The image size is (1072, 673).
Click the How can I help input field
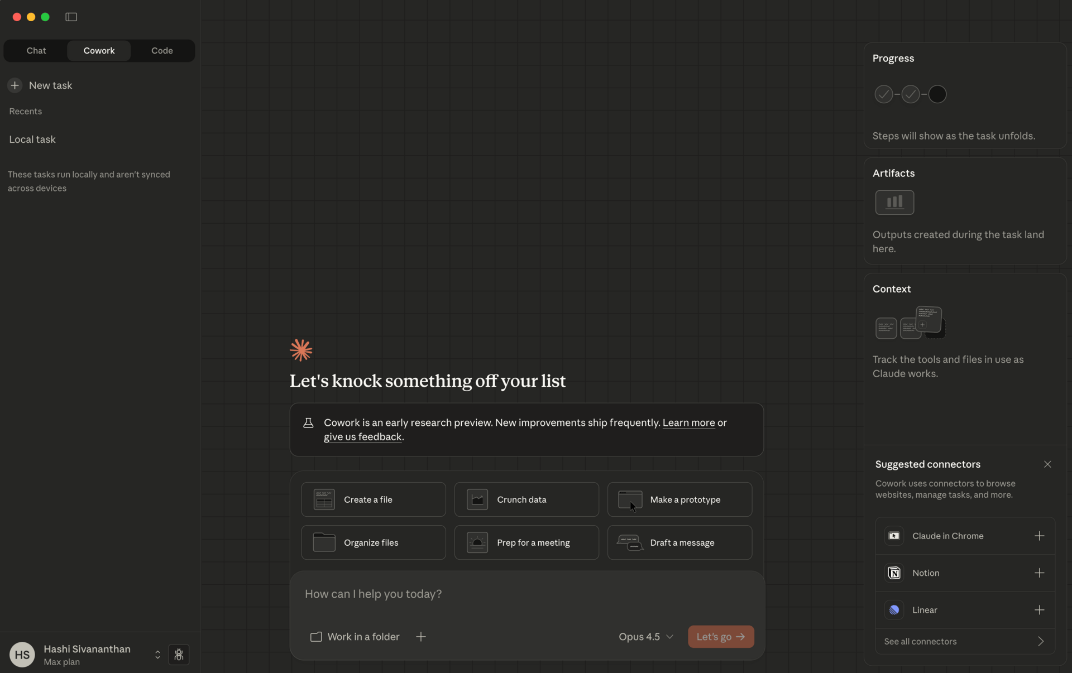pos(527,594)
